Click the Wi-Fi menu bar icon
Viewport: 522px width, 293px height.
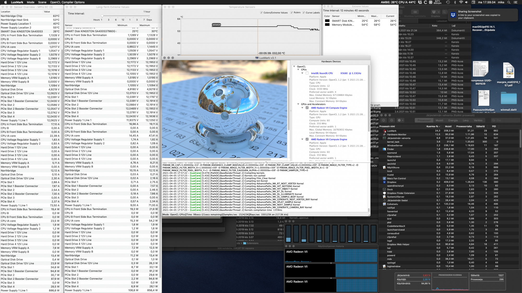(461, 2)
